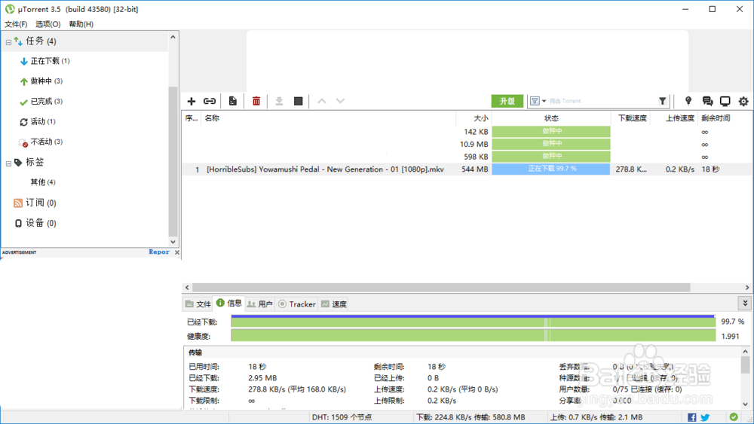The image size is (754, 424).
Task: Select 已完成 (3) in sidebar
Action: (41, 102)
